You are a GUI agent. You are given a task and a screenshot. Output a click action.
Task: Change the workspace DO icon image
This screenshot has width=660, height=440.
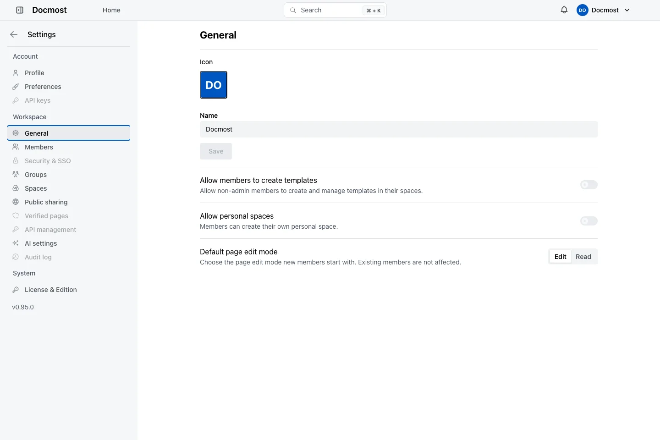click(214, 85)
